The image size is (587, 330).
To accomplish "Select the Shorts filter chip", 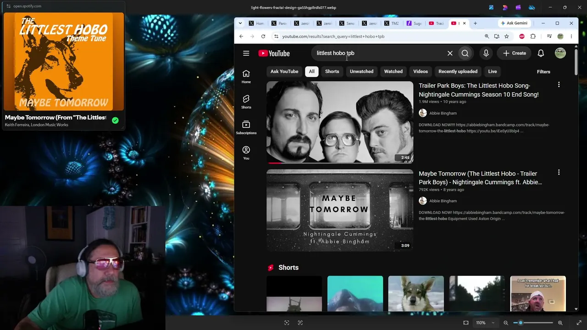I will [x=332, y=71].
